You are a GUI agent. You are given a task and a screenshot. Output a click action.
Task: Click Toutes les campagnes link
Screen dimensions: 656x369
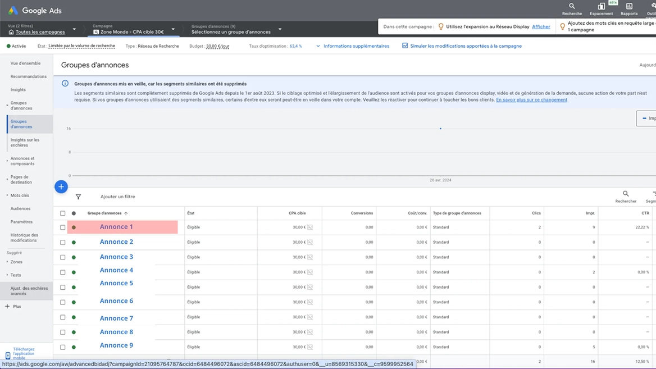tap(40, 32)
